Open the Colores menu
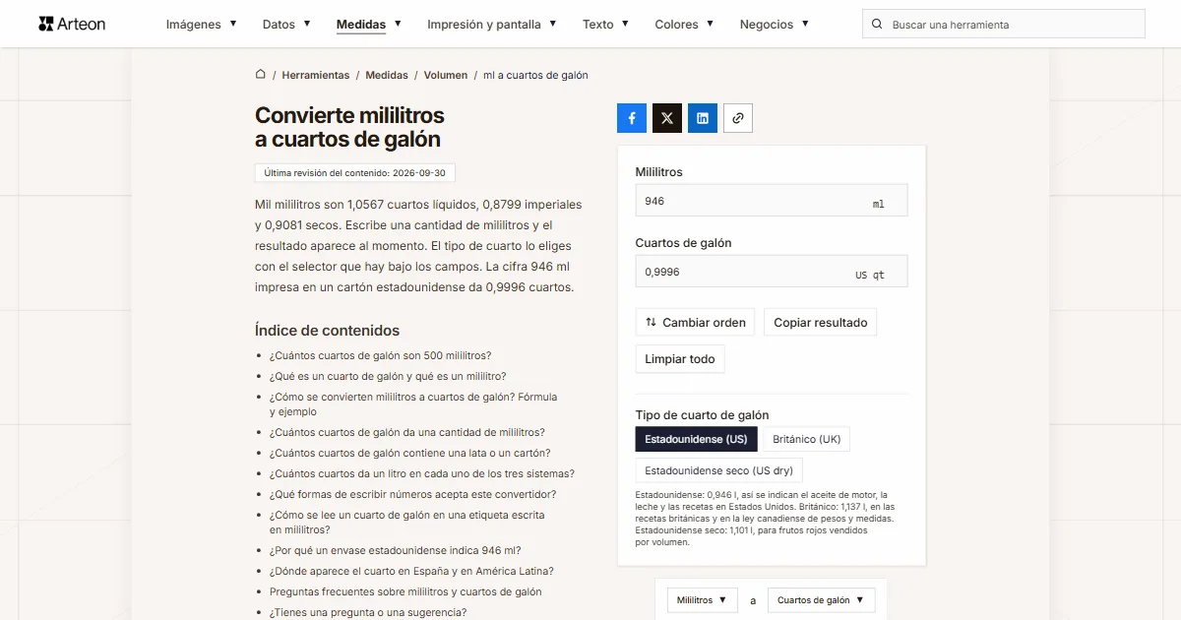 685,25
